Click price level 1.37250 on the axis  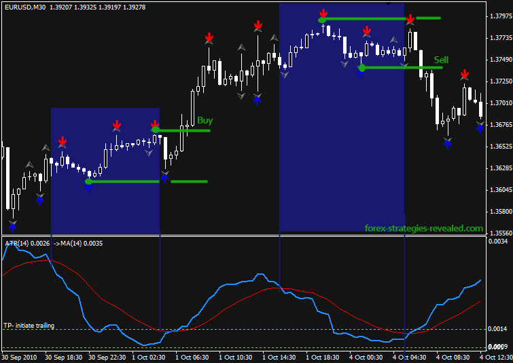[x=501, y=81]
